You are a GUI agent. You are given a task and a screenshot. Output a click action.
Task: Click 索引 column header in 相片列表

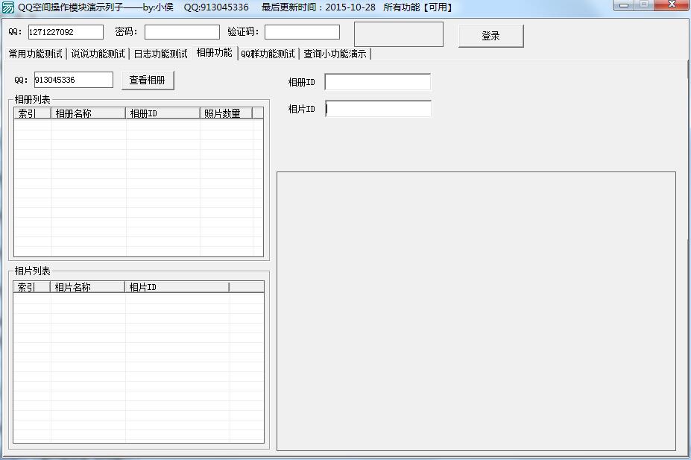tap(32, 287)
